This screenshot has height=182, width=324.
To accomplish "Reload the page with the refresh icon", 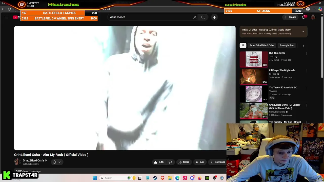I will tap(9, 9).
